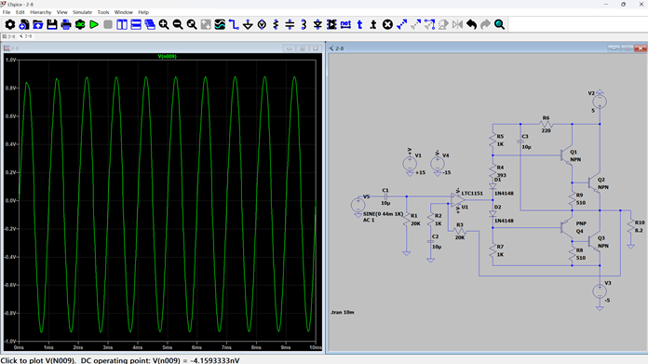Close the schematic 2-8 subwindow
The width and height of the screenshot is (648, 364).
641,48
